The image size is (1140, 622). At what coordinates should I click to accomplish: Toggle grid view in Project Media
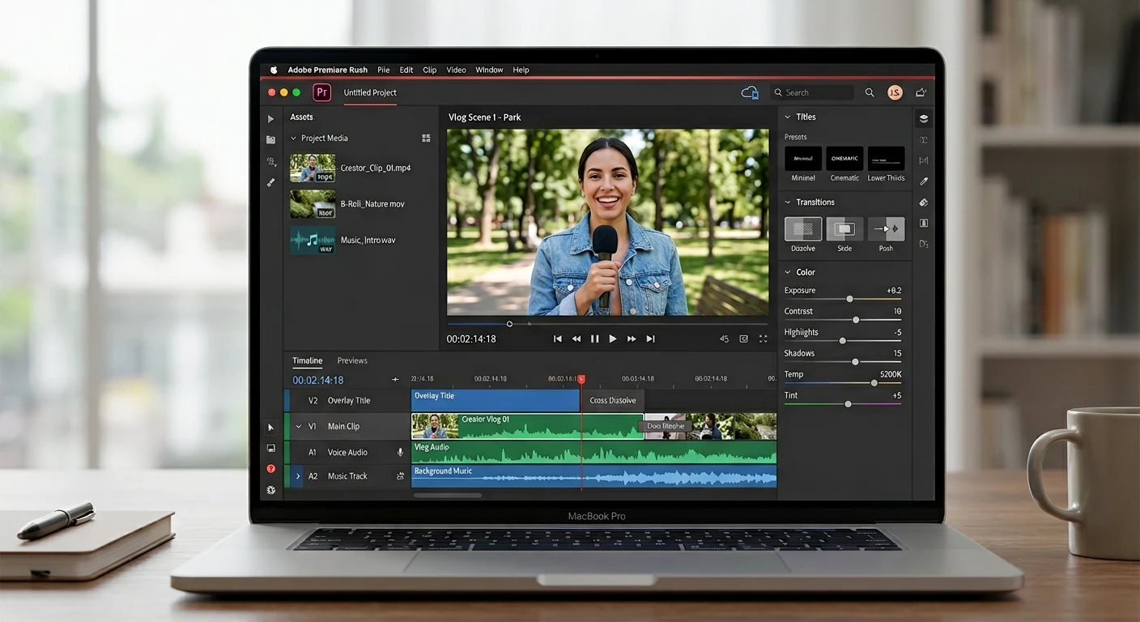pos(426,138)
